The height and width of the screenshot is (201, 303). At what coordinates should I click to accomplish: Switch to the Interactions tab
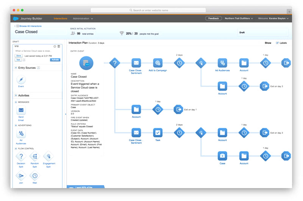click(x=61, y=18)
